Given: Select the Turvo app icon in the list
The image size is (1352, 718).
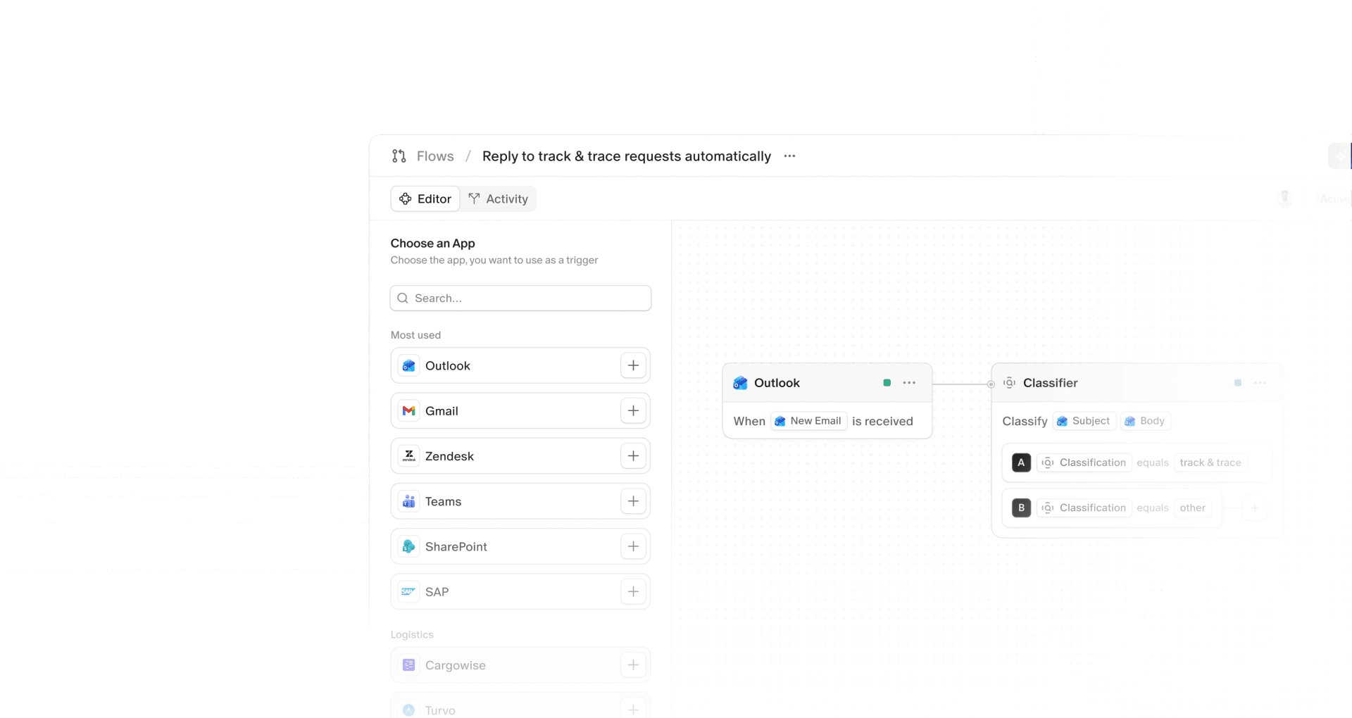Looking at the screenshot, I should pyautogui.click(x=408, y=710).
